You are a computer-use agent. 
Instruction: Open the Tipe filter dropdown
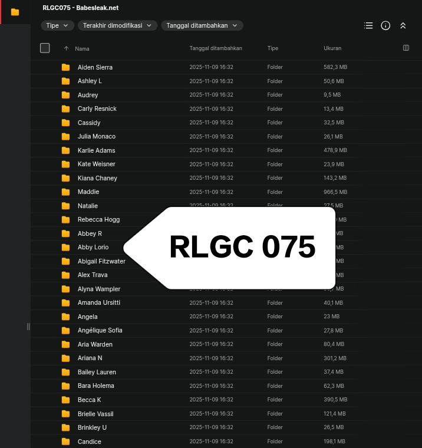(x=57, y=25)
